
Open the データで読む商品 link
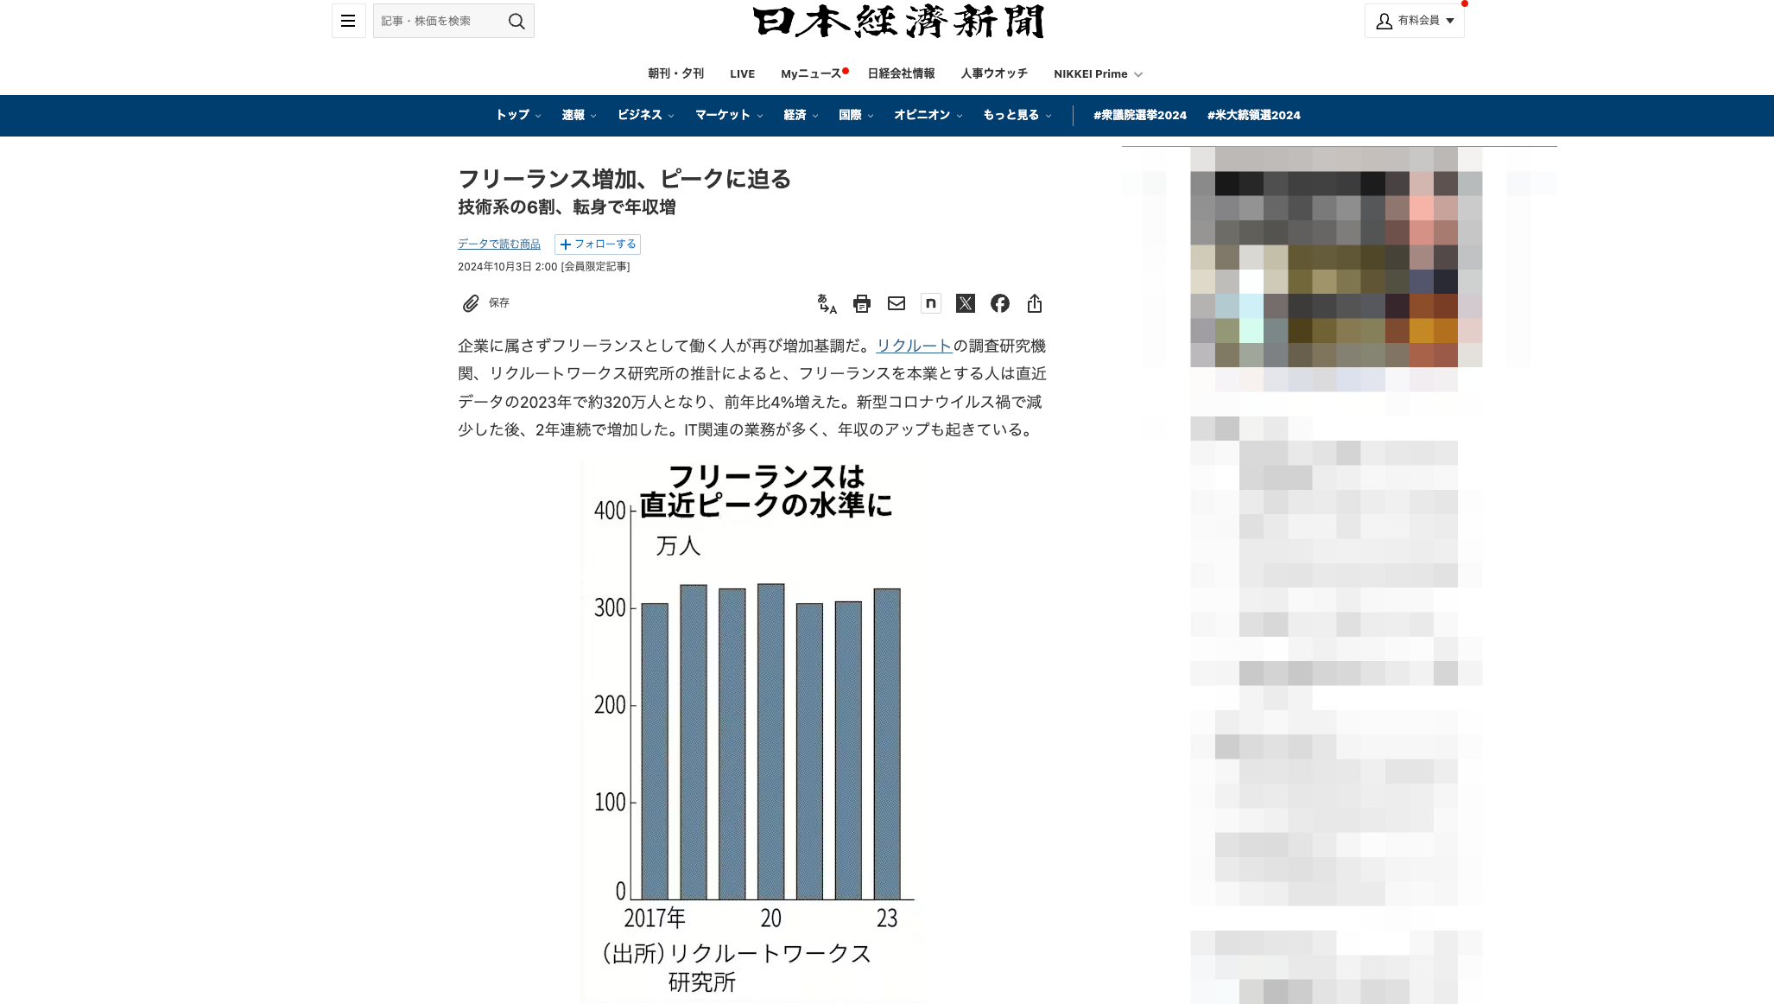(498, 244)
